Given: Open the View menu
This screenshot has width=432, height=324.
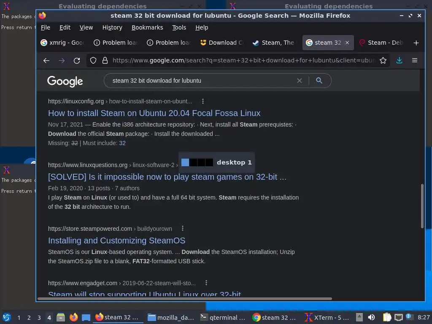Looking at the screenshot, I should pyautogui.click(x=86, y=27).
